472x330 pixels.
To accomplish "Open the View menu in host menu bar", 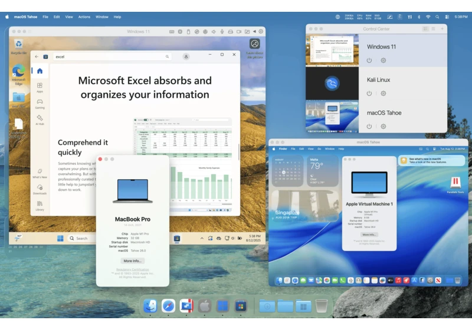I will (69, 17).
